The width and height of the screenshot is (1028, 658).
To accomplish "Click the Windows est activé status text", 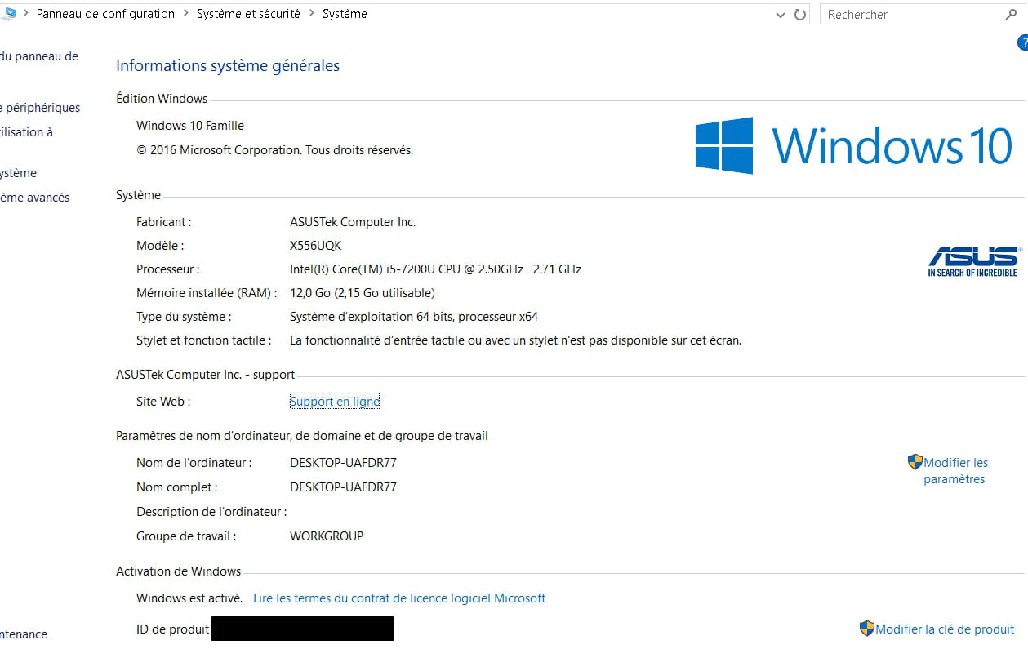I will (x=189, y=598).
